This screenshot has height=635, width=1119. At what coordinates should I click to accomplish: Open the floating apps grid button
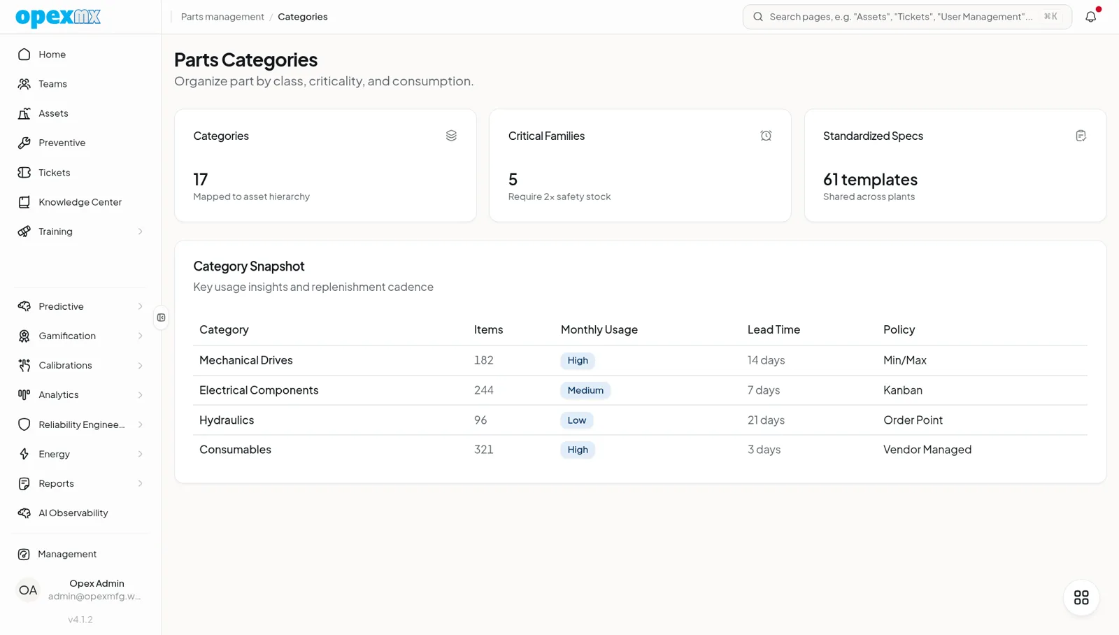1081,598
